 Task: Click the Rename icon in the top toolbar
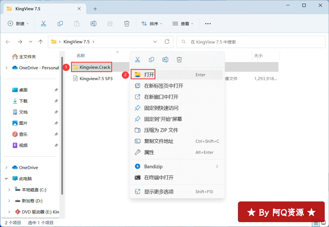coord(94,24)
